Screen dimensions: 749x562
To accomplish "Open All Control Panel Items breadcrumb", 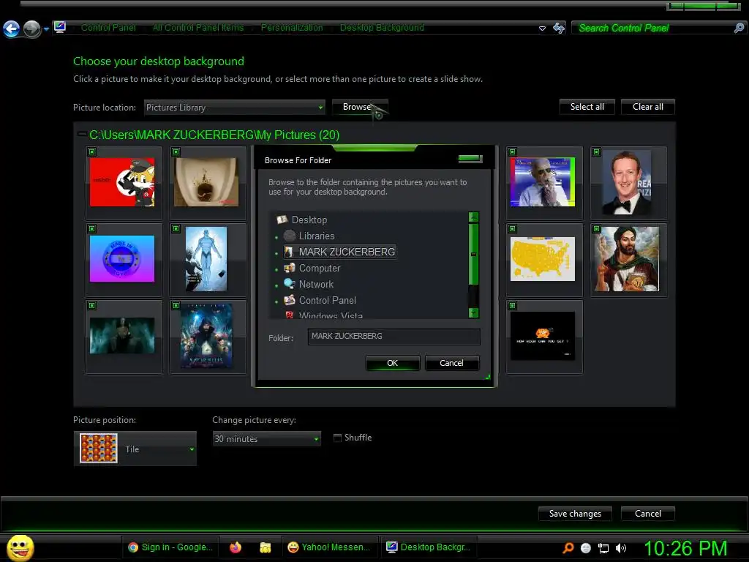I will [x=198, y=27].
